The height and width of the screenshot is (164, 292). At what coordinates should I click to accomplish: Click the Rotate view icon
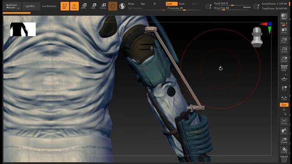(284, 150)
